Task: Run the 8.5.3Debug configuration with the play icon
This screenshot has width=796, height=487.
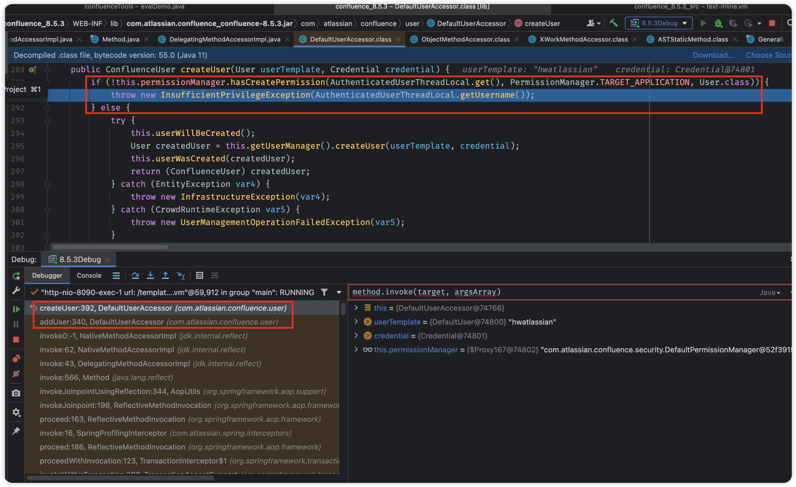Action: pos(703,23)
